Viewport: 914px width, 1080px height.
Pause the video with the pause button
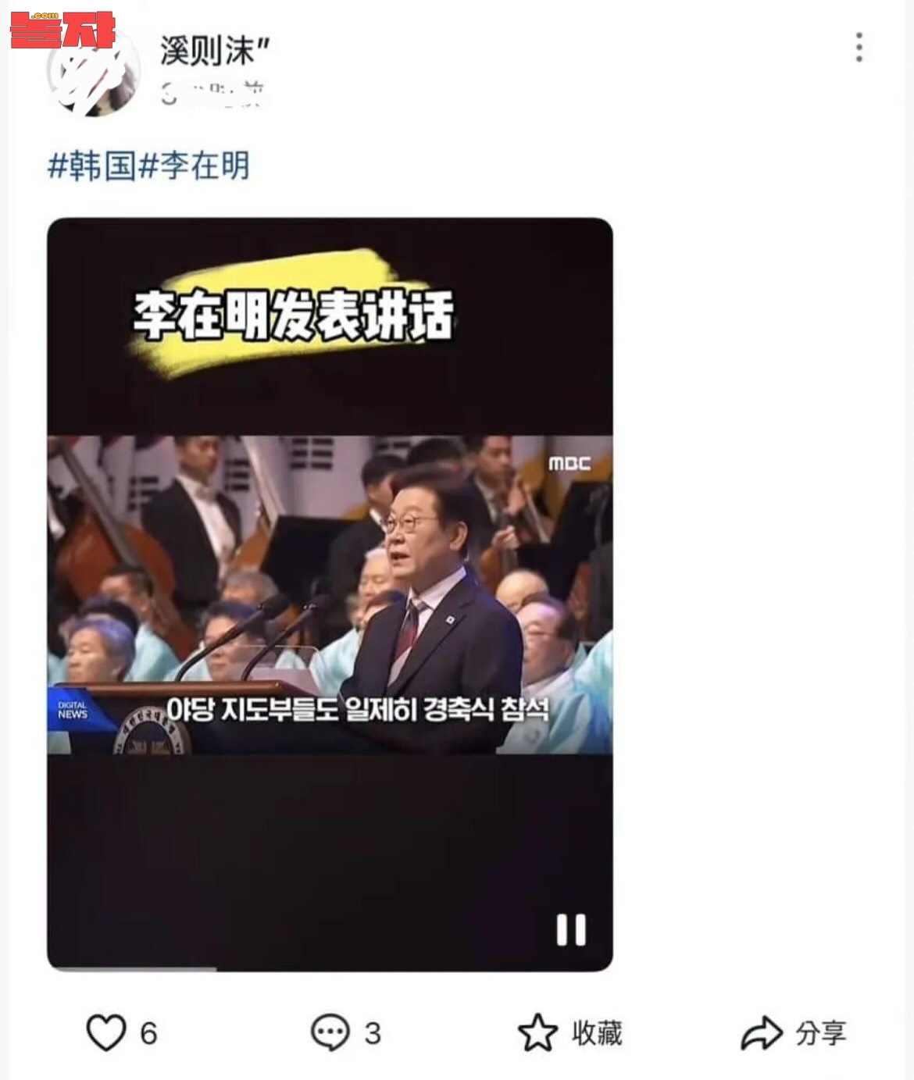[571, 929]
